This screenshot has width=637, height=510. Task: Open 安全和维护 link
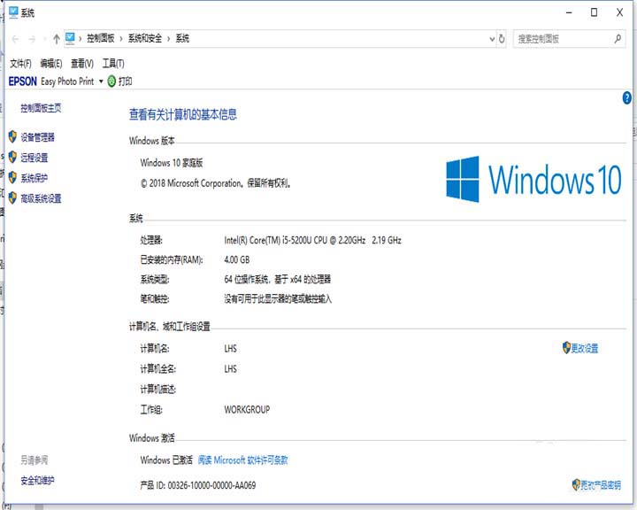click(37, 480)
